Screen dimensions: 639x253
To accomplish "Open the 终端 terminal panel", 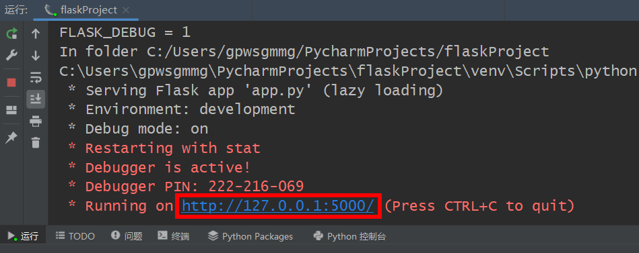I will tap(174, 236).
